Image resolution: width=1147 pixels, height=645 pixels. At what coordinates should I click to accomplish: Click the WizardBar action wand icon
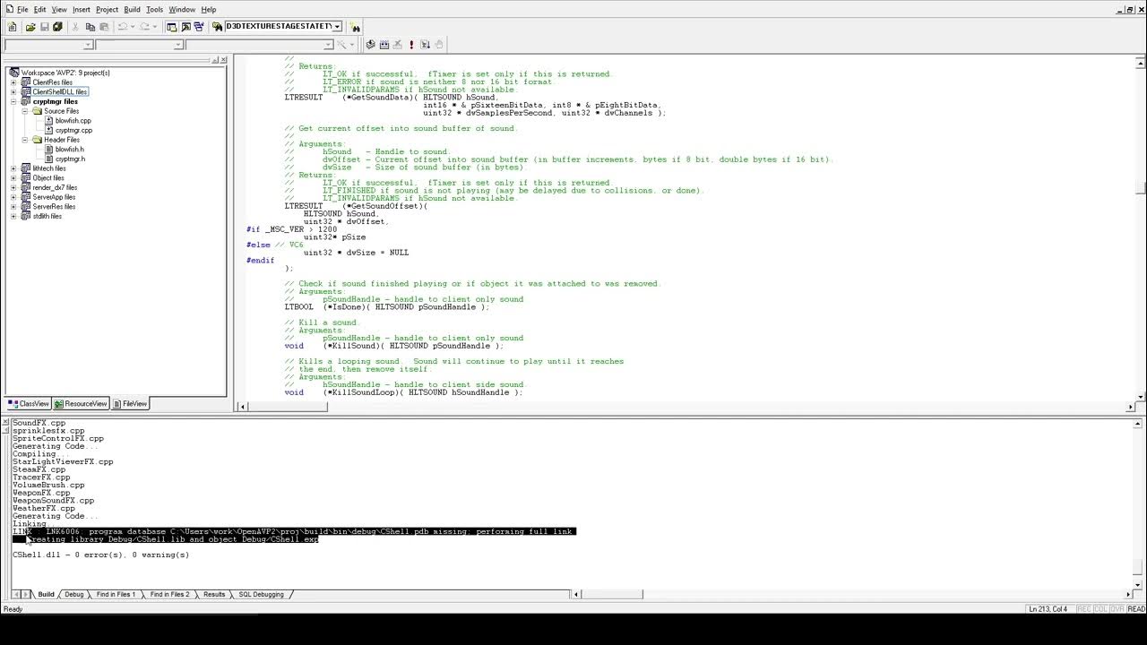pos(341,45)
